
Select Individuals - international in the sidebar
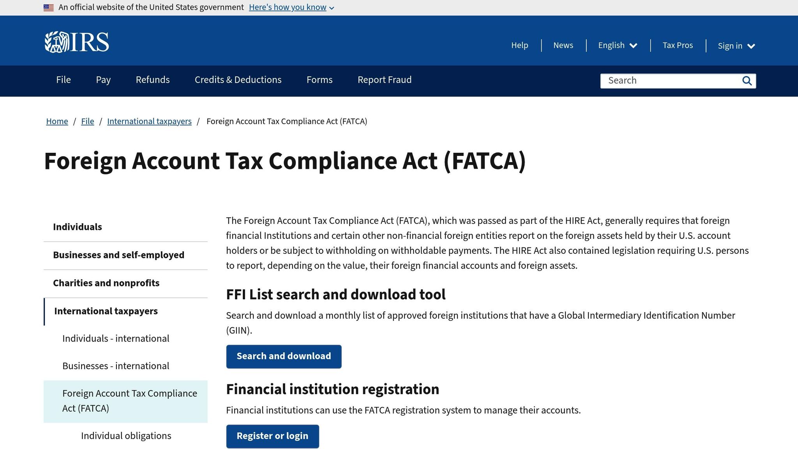pos(115,338)
